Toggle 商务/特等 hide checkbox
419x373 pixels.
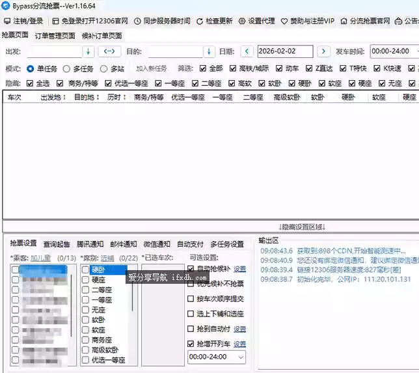coord(60,84)
